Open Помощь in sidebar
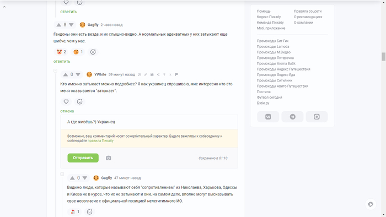386x217 pixels. click(264, 12)
